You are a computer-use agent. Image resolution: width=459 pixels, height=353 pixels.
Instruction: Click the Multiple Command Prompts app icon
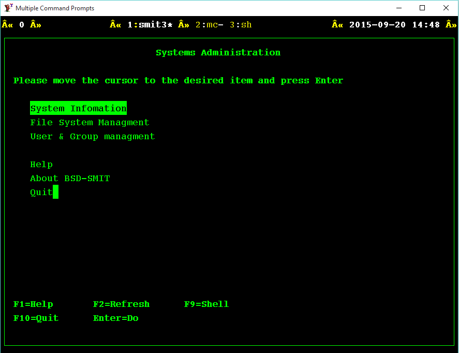[8, 8]
